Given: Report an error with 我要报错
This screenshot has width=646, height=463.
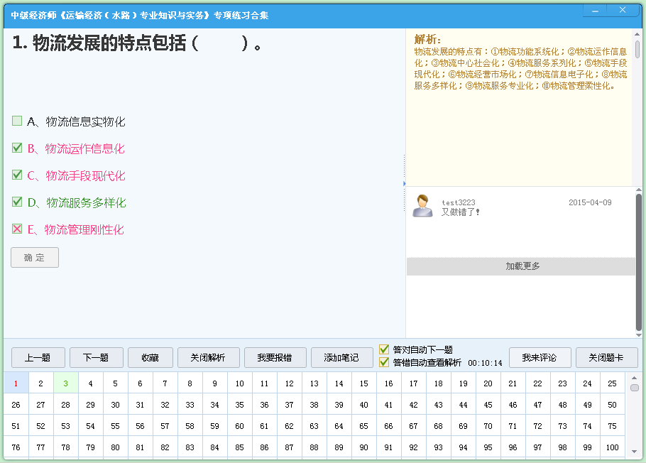Looking at the screenshot, I should pyautogui.click(x=275, y=357).
